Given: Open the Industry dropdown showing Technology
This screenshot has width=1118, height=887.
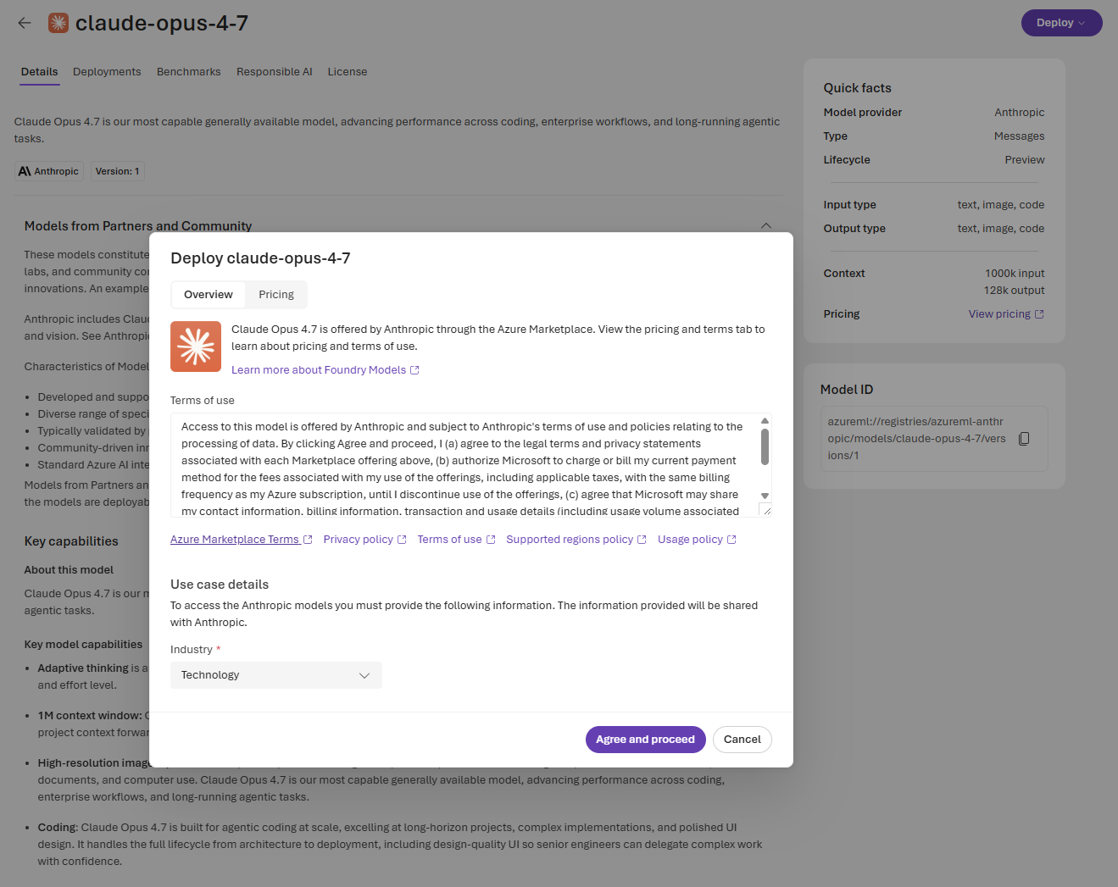Looking at the screenshot, I should [x=276, y=675].
